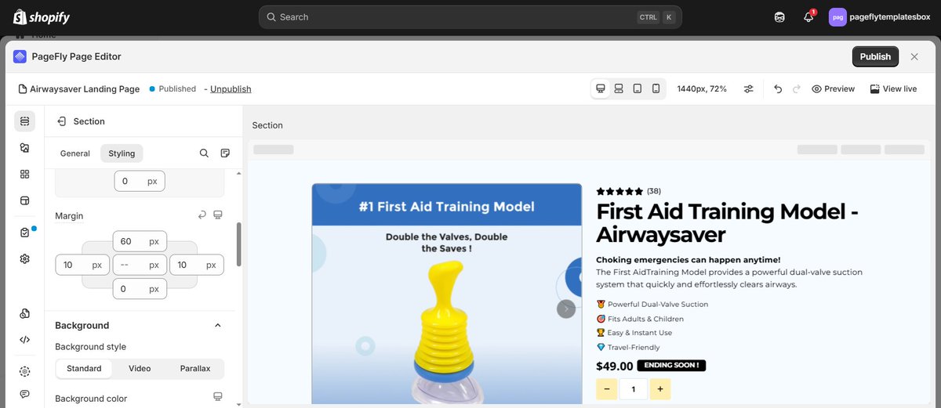Switch to tablet device view

637,88
